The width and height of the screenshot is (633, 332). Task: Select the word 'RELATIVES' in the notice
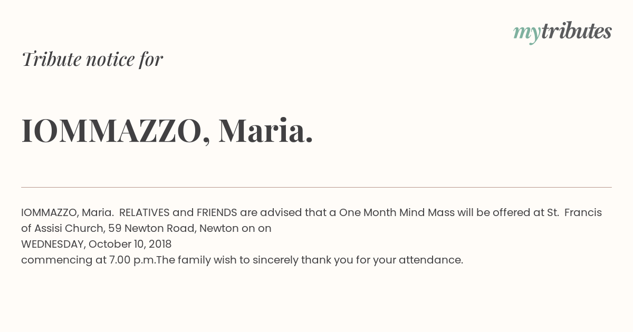[145, 212]
